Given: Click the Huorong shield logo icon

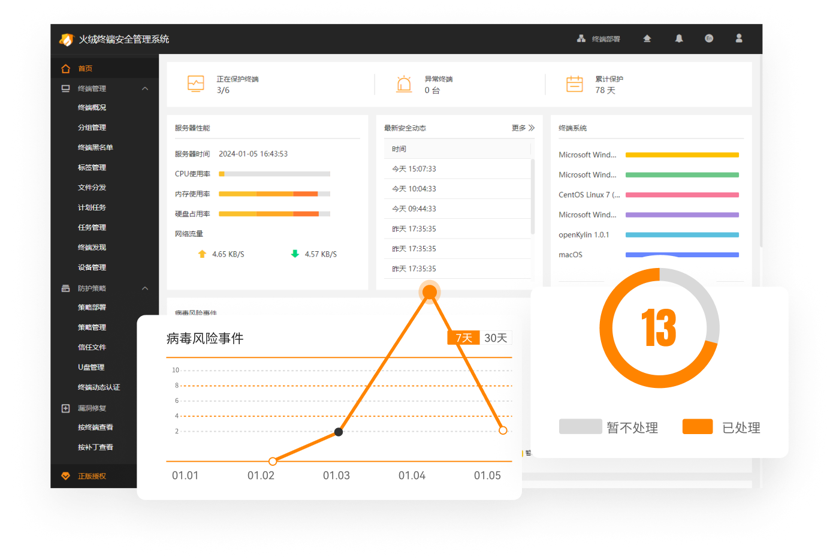Looking at the screenshot, I should click(x=66, y=39).
